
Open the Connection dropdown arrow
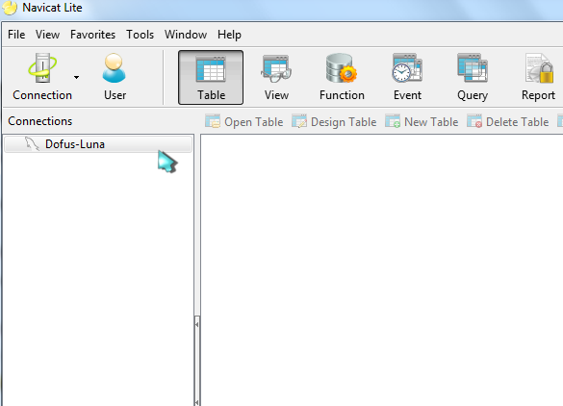76,77
